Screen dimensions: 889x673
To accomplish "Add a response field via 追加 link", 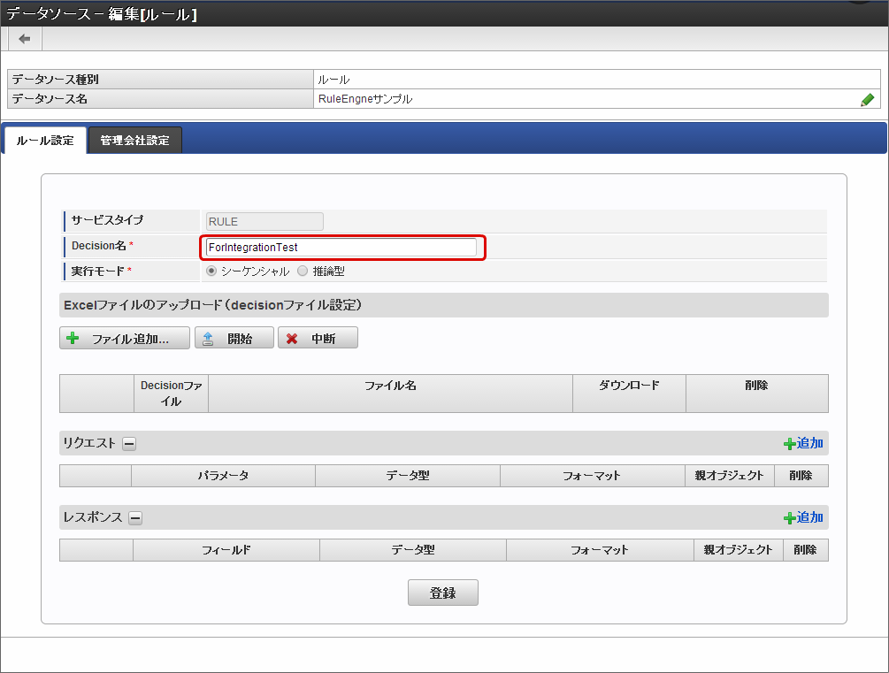I will coord(803,517).
